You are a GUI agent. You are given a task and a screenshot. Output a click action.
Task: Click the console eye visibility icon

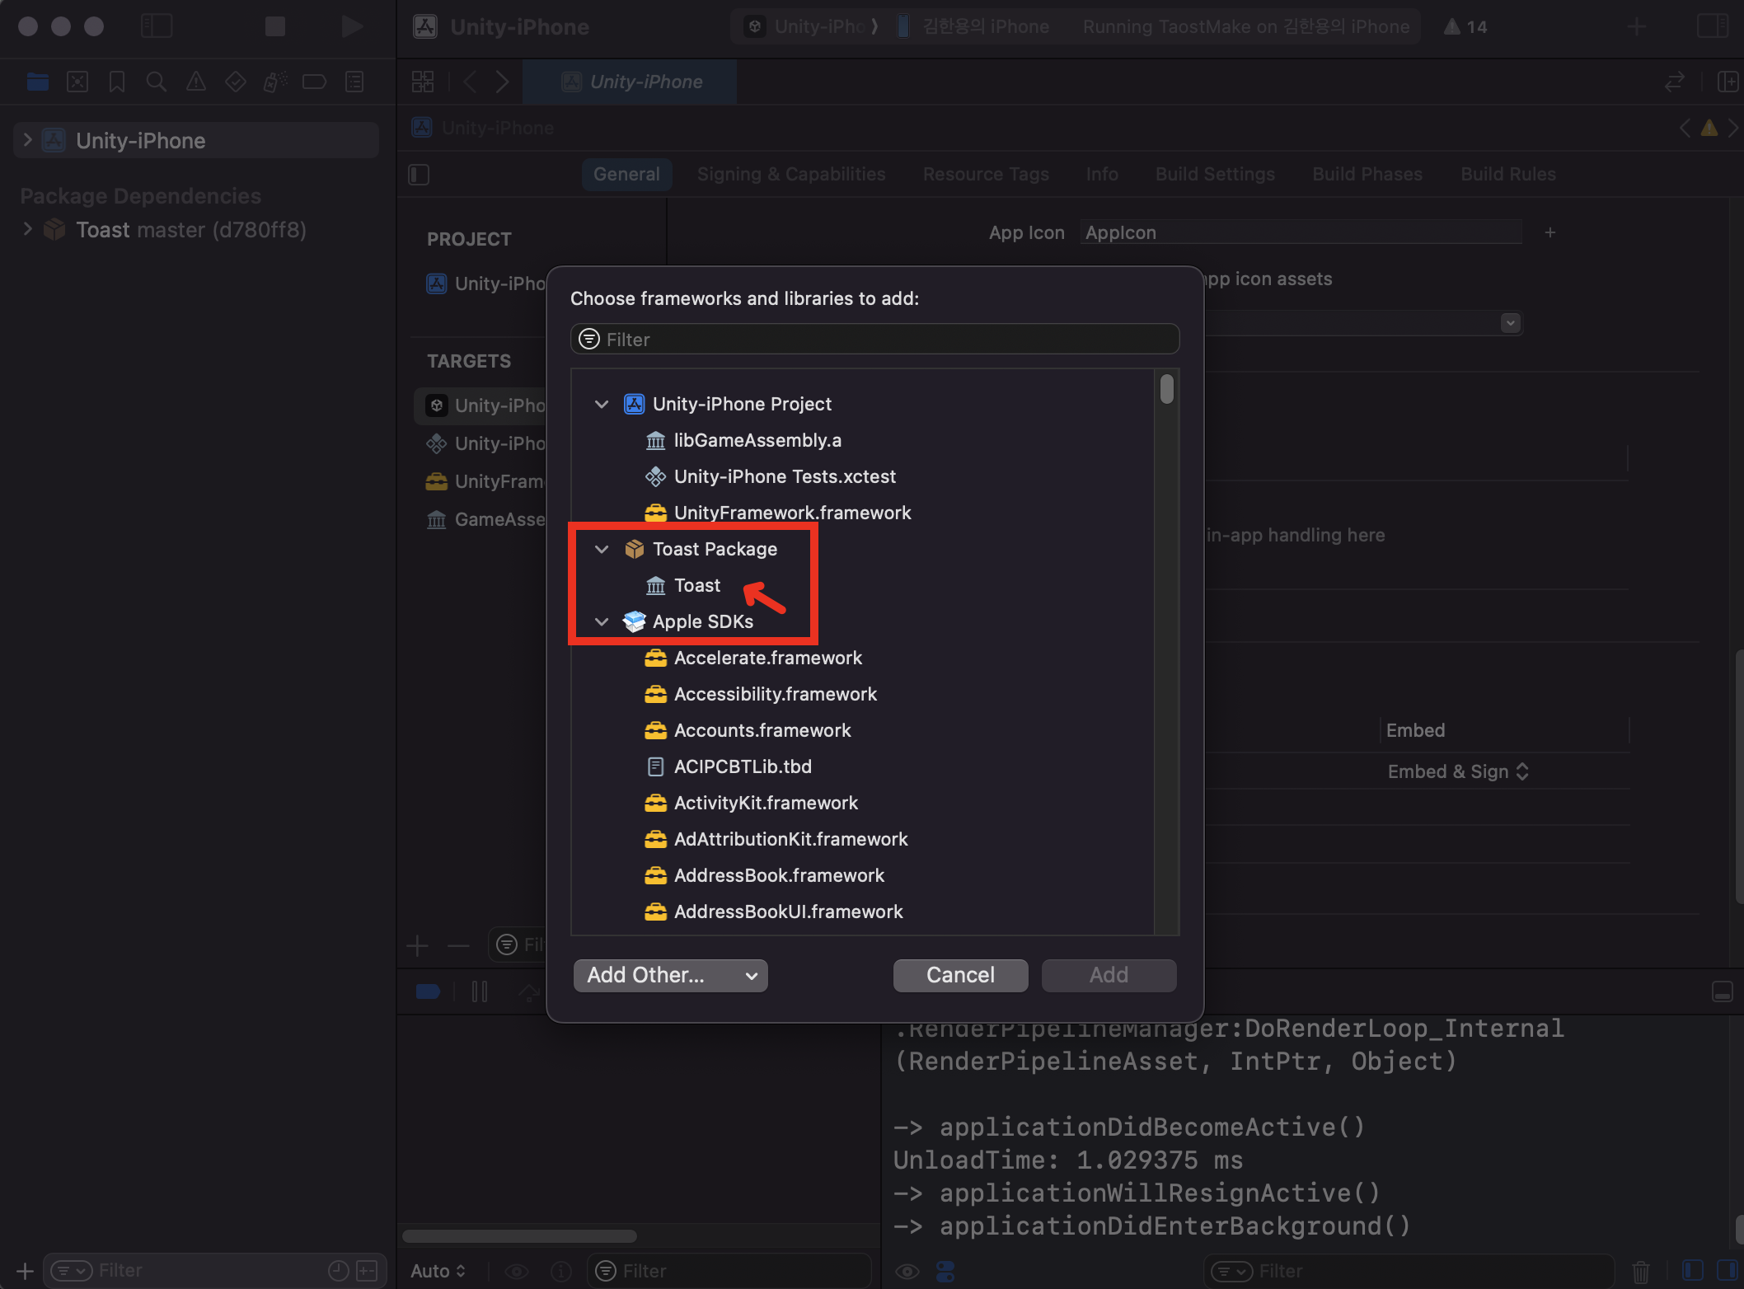coord(907,1272)
